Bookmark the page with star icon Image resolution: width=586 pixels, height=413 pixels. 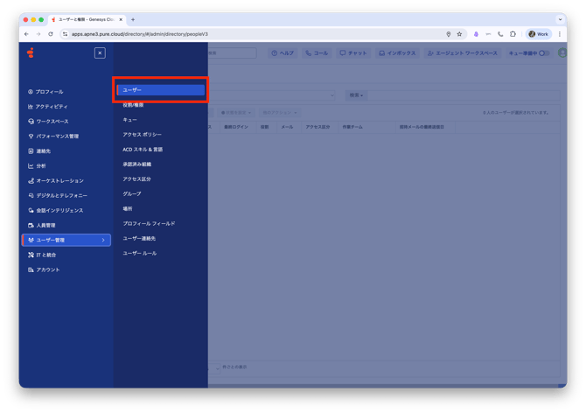(459, 34)
